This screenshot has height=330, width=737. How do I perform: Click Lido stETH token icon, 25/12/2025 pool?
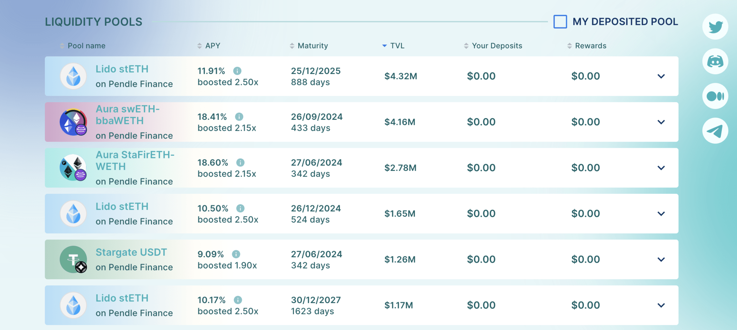point(73,76)
